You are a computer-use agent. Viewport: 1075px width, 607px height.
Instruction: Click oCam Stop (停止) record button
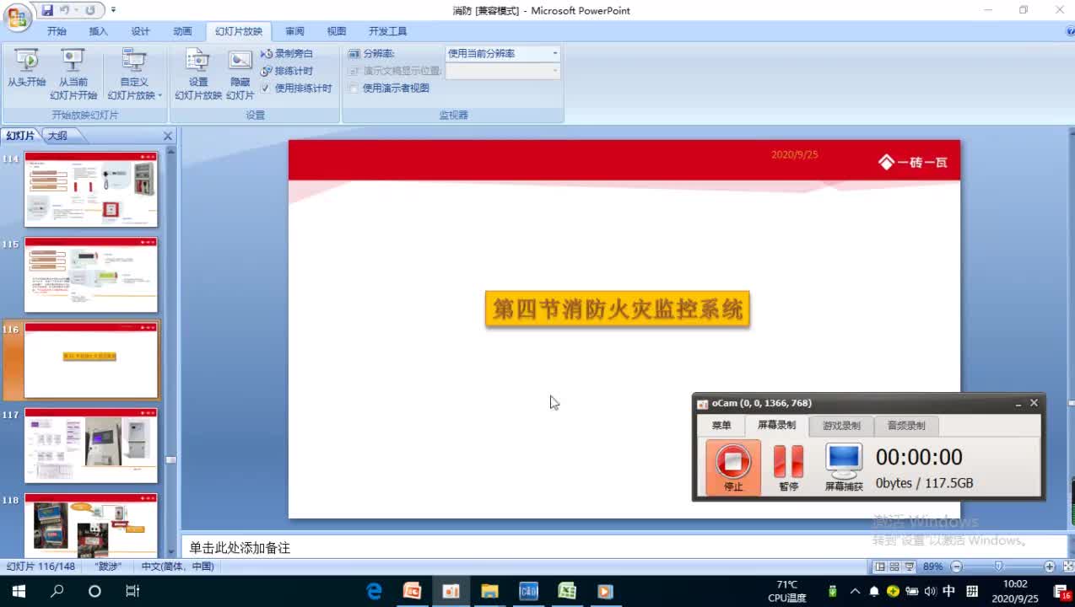(733, 467)
